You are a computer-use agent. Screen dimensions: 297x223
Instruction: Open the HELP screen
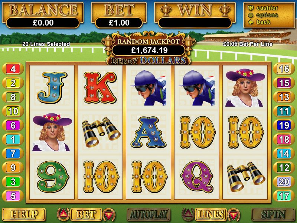tap(24, 214)
